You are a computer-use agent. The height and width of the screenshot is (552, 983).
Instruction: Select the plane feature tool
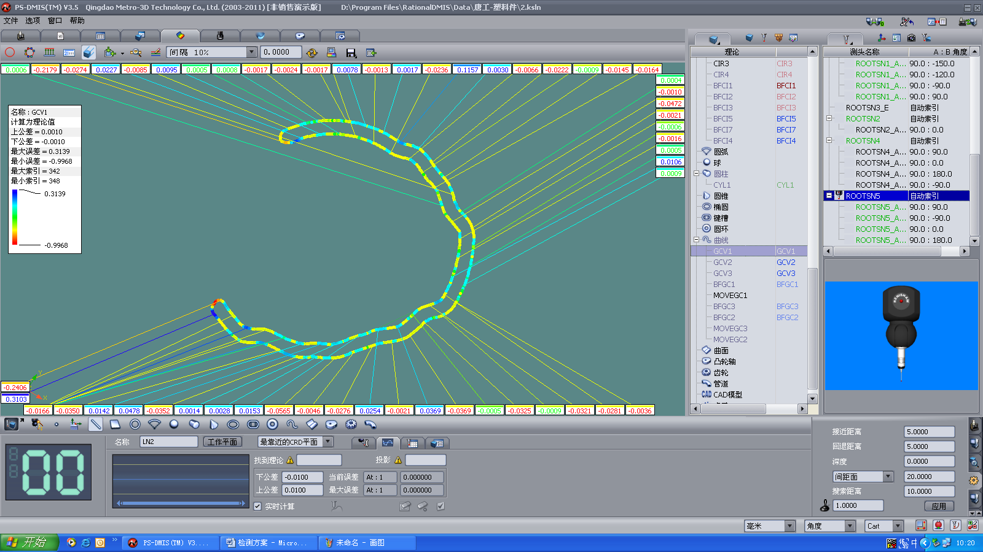[115, 424]
